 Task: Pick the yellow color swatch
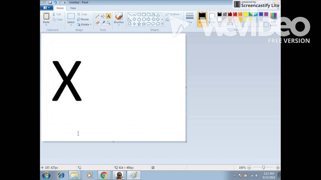[x=246, y=14]
